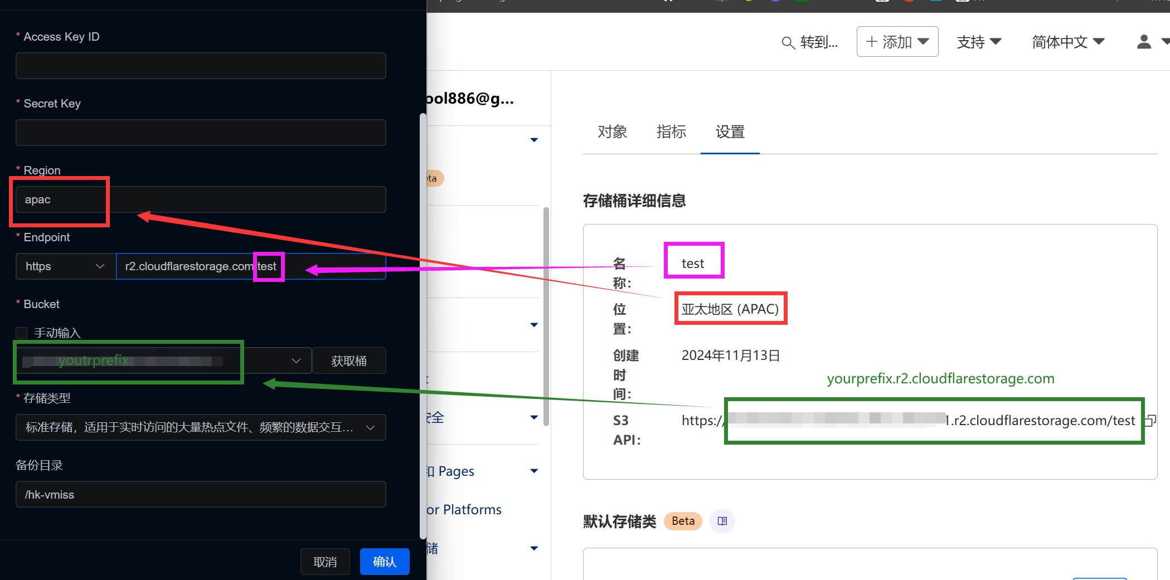Screen dimensions: 1170x580
Task: Click the backup directory input field
Action: coord(201,495)
